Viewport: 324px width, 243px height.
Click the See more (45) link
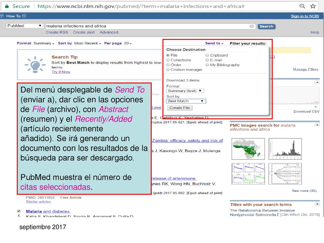point(305,190)
